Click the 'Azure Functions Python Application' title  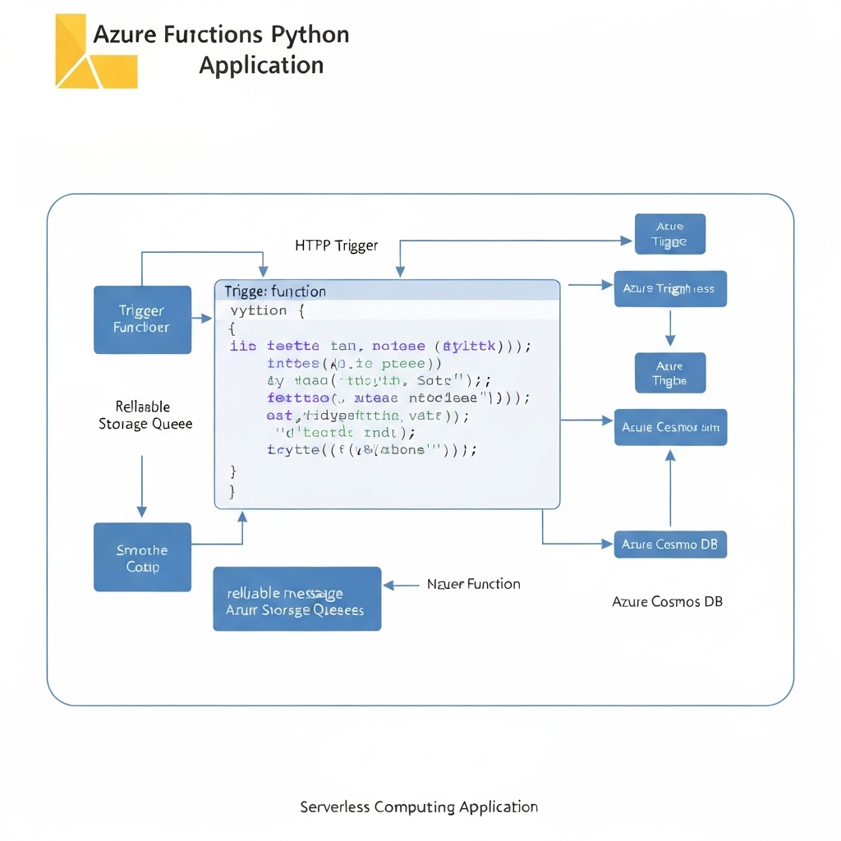222,49
